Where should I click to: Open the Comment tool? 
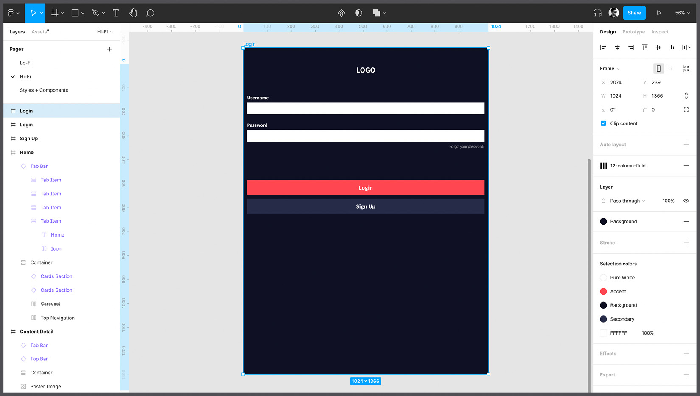(150, 13)
